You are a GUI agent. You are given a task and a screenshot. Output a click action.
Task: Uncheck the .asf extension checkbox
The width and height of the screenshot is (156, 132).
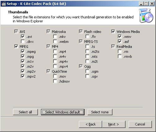[x=120, y=41]
